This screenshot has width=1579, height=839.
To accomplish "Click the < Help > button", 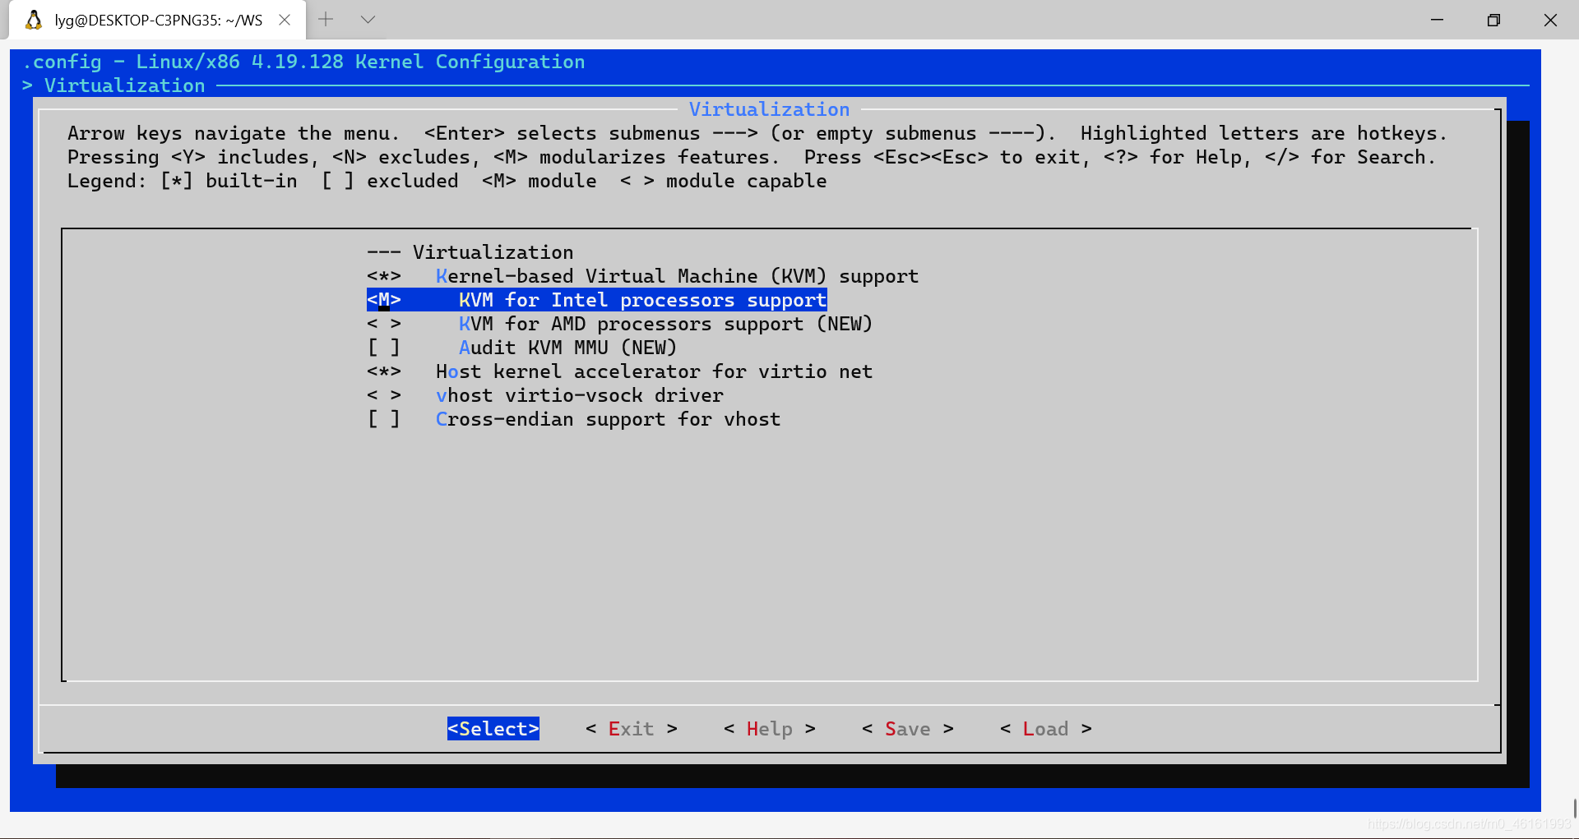I will click(770, 729).
